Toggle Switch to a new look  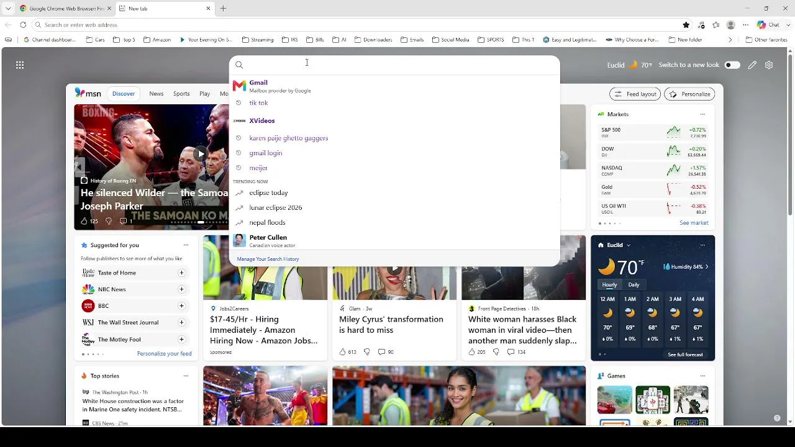(x=732, y=65)
